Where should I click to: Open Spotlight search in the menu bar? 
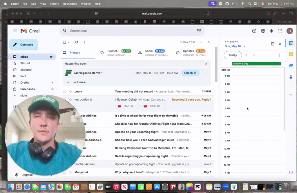(x=249, y=3)
